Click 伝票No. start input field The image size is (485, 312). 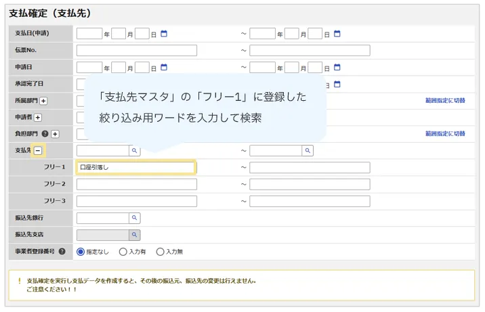click(x=136, y=50)
